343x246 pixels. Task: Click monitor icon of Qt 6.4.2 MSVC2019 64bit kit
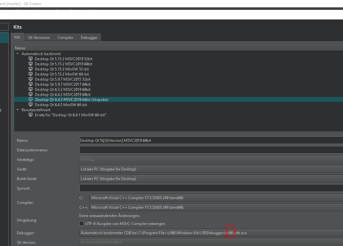(x=31, y=94)
